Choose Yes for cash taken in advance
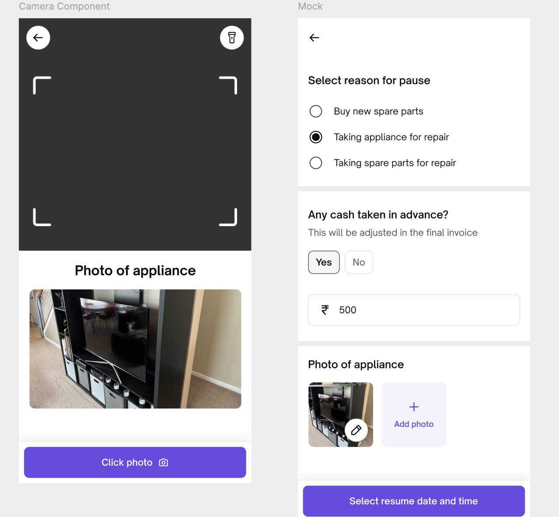The height and width of the screenshot is (517, 559). click(x=324, y=262)
